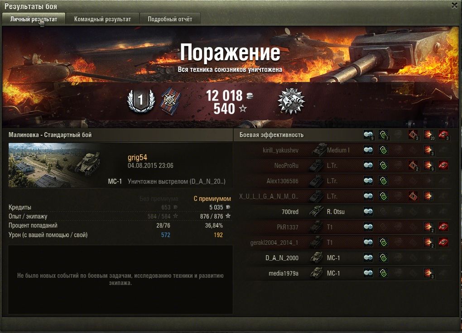
Task: Click the kill icon on NeoProRu row
Action: tap(443, 166)
